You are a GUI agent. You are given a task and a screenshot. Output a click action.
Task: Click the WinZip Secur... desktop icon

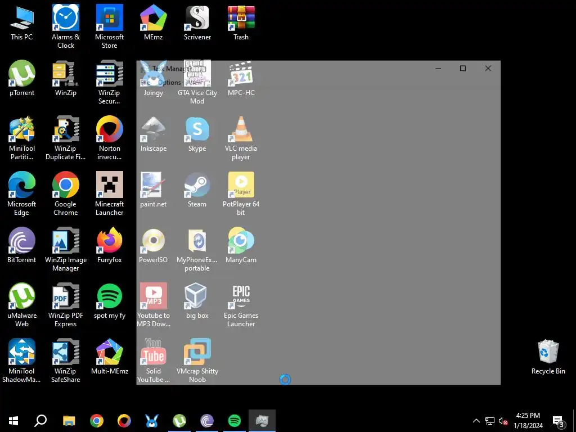pyautogui.click(x=110, y=82)
